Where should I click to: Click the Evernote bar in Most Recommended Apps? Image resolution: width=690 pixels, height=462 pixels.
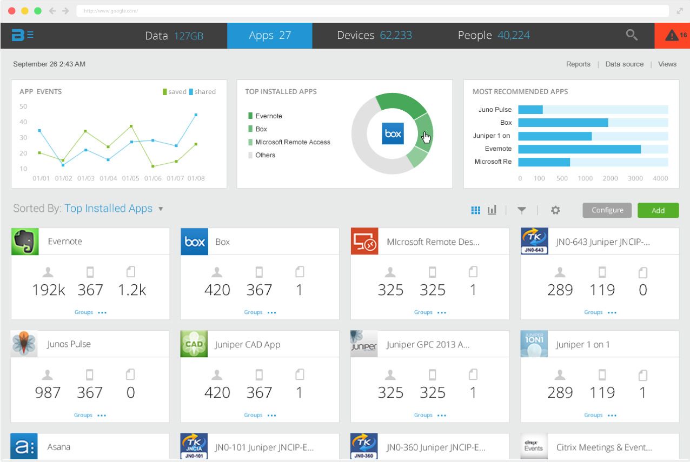(x=579, y=149)
